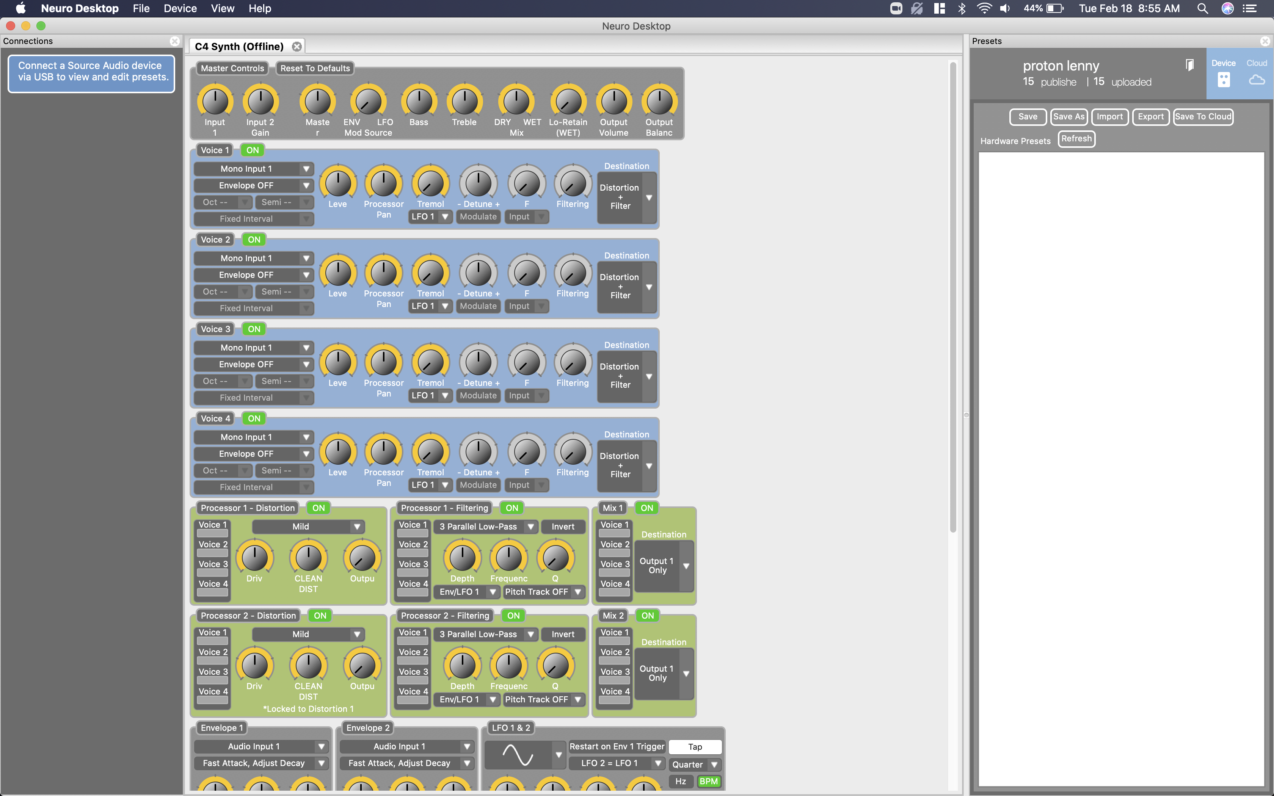Switch presets view to Device

click(1224, 73)
